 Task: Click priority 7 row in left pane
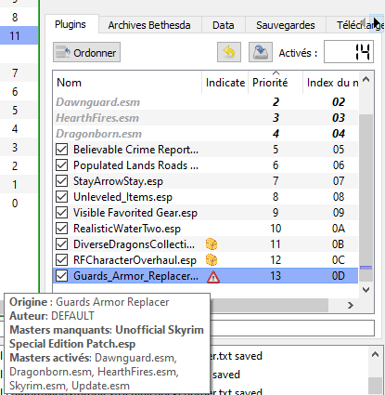[x=19, y=73]
